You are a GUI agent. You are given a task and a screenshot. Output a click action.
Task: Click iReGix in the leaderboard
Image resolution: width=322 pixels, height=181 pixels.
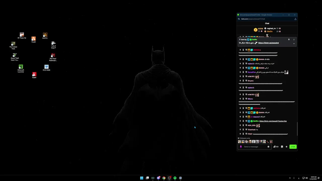point(270,31)
